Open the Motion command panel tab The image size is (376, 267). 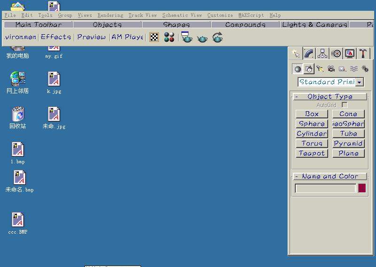(336, 53)
